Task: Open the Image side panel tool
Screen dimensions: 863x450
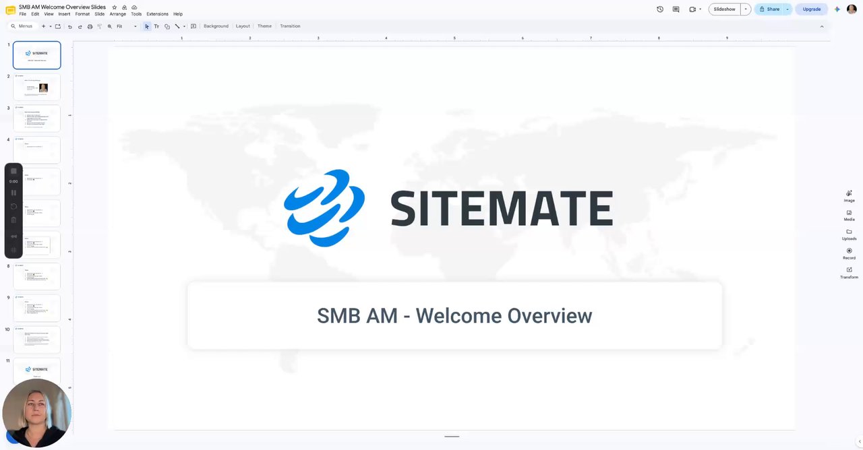Action: coord(849,196)
